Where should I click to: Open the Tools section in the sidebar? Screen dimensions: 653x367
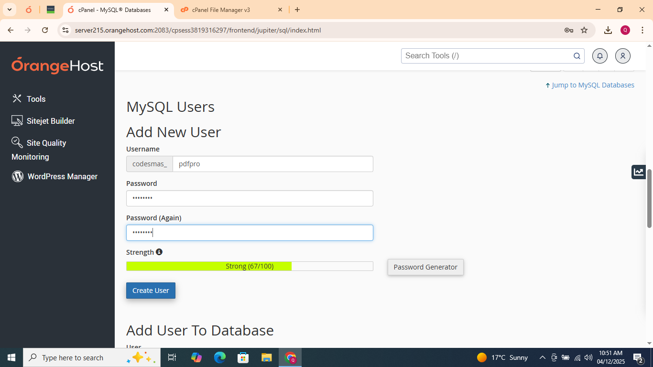[x=35, y=99]
